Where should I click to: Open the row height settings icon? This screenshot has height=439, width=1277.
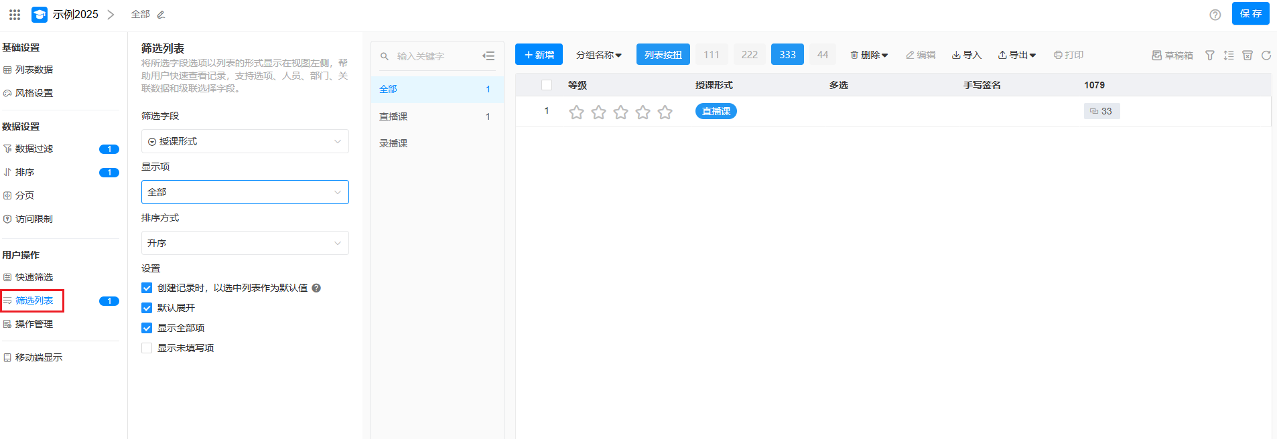pyautogui.click(x=1228, y=56)
